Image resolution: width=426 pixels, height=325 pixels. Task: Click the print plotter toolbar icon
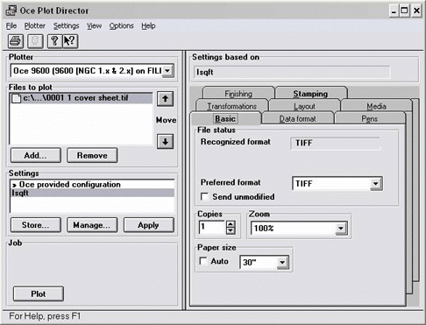click(x=16, y=41)
